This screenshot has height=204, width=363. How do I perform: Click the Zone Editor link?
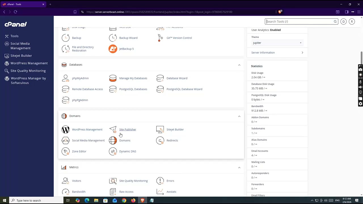tap(79, 151)
